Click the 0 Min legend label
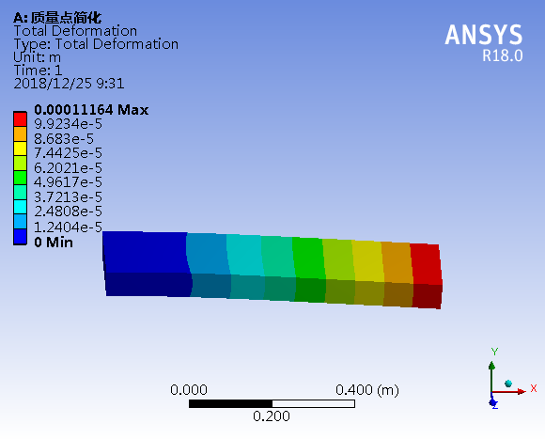 (x=54, y=243)
